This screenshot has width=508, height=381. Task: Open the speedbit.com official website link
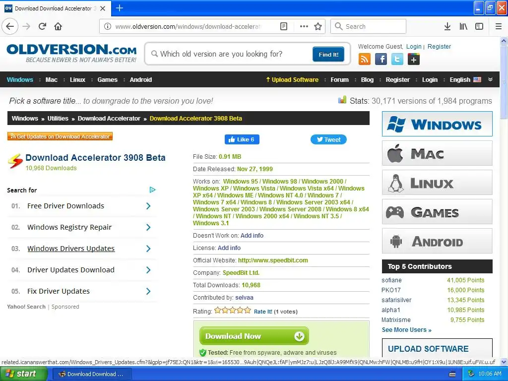pos(273,260)
